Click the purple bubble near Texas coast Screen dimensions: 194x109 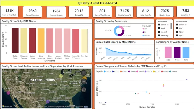pos(48,102)
